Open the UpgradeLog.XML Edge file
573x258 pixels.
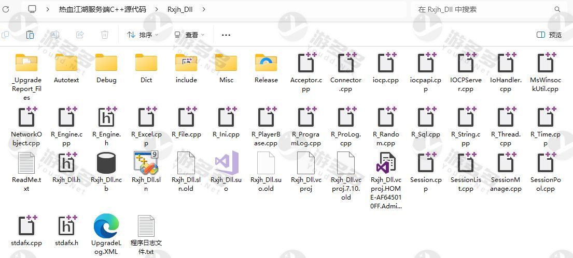106,227
